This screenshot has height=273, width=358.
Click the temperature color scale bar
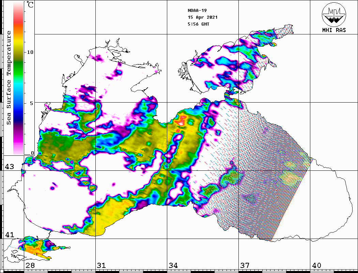18,78
